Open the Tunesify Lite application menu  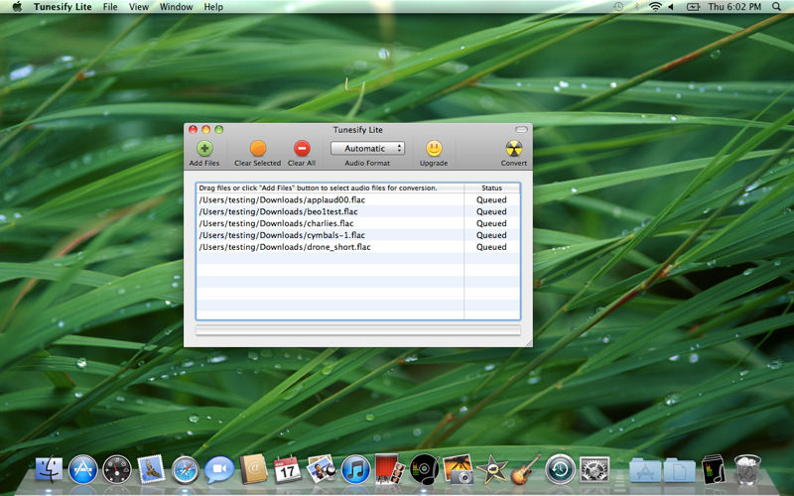(x=63, y=7)
